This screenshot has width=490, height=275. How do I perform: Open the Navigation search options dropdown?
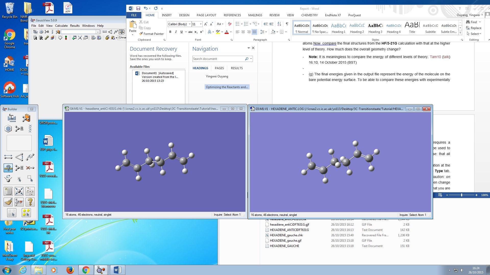pos(251,59)
